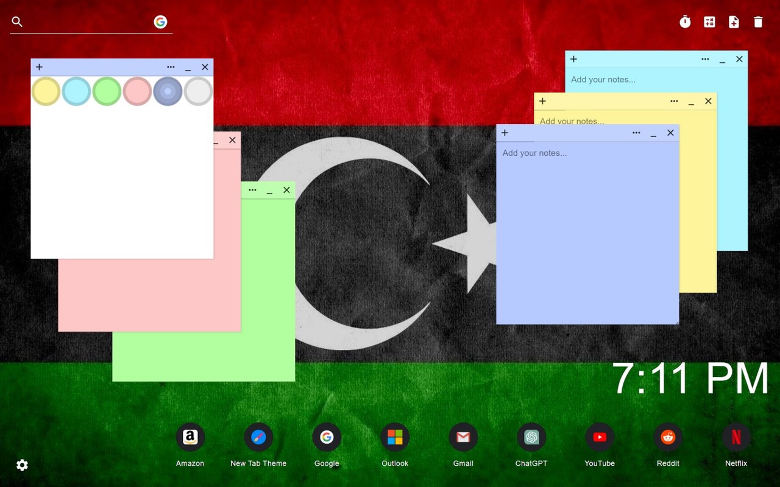The image size is (780, 487).
Task: Open the three-dots menu on the purple note
Action: click(636, 133)
